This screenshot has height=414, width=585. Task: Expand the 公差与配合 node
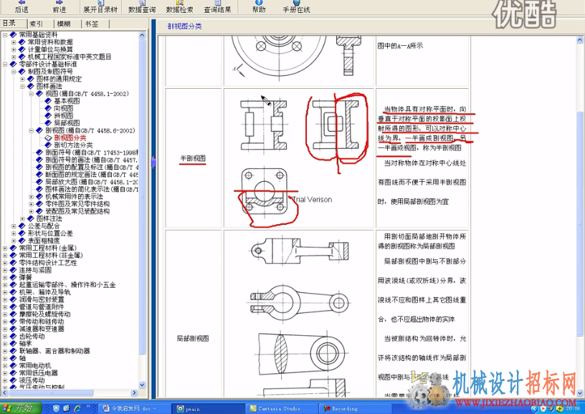pos(14,226)
